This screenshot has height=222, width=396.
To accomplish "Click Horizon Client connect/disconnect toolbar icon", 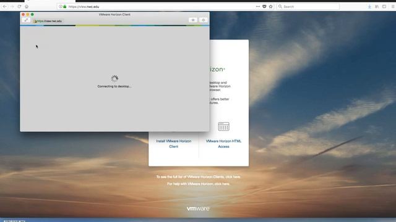I will [x=26, y=20].
